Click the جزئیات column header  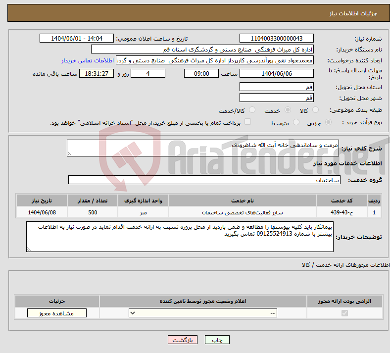tap(57, 301)
